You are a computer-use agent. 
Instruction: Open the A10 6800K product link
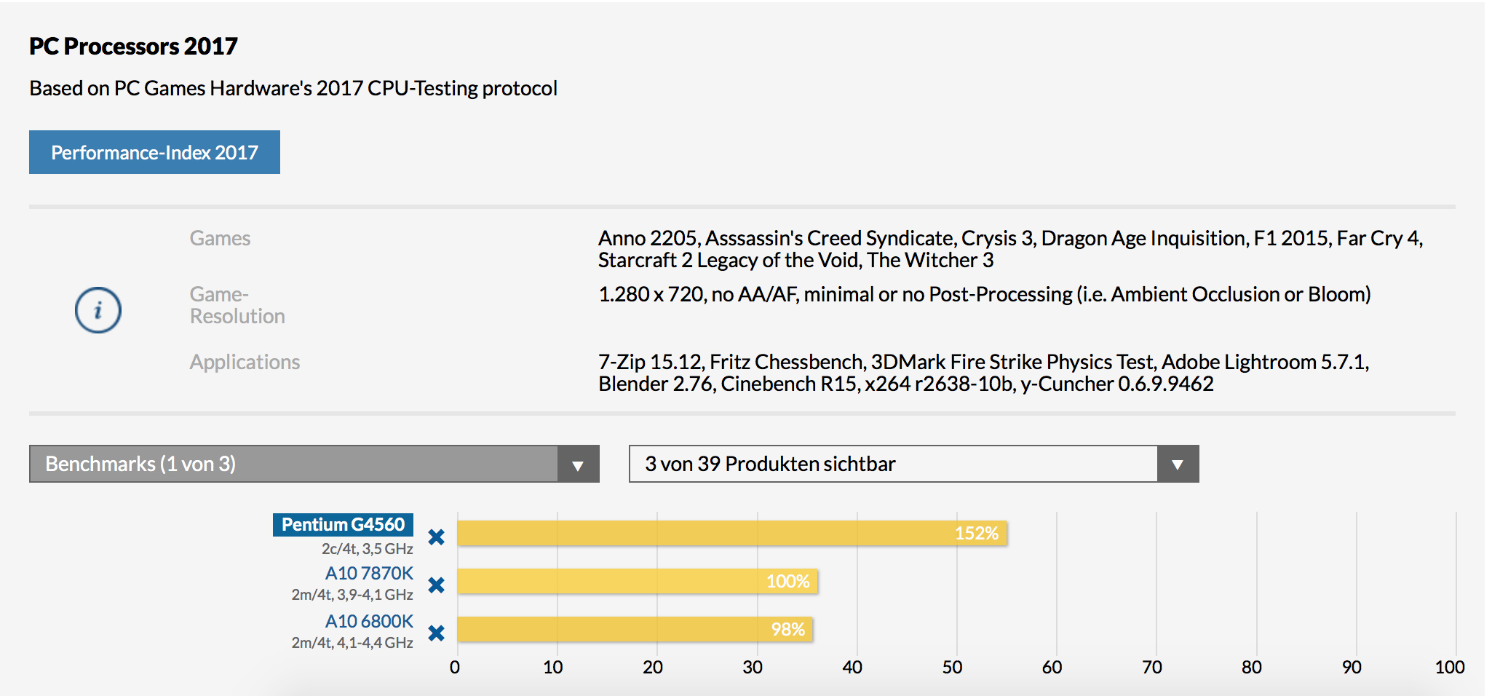pos(369,621)
